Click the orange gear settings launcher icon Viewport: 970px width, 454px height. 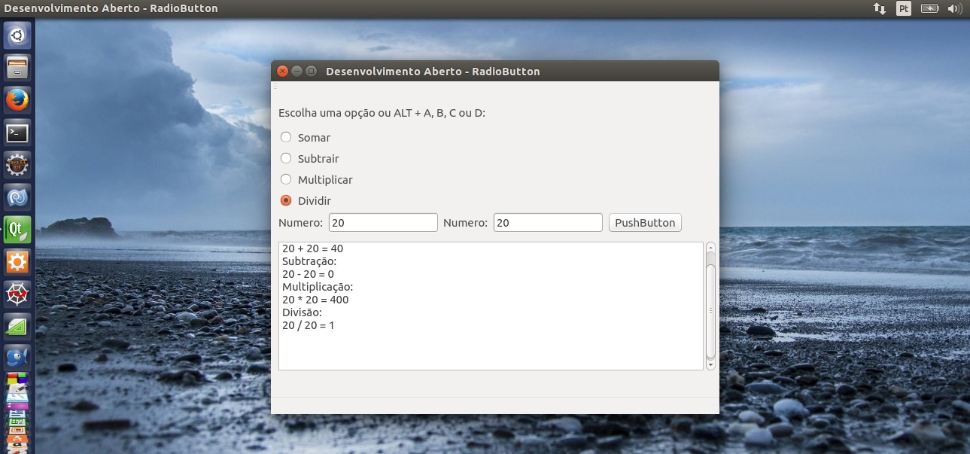coord(17,262)
